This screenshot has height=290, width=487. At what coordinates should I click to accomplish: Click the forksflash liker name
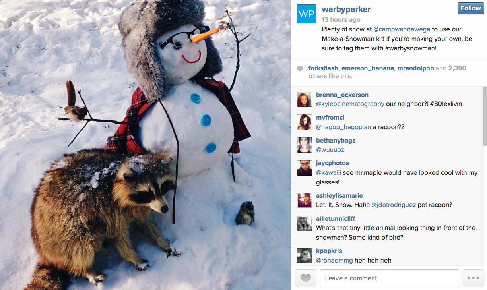[323, 68]
